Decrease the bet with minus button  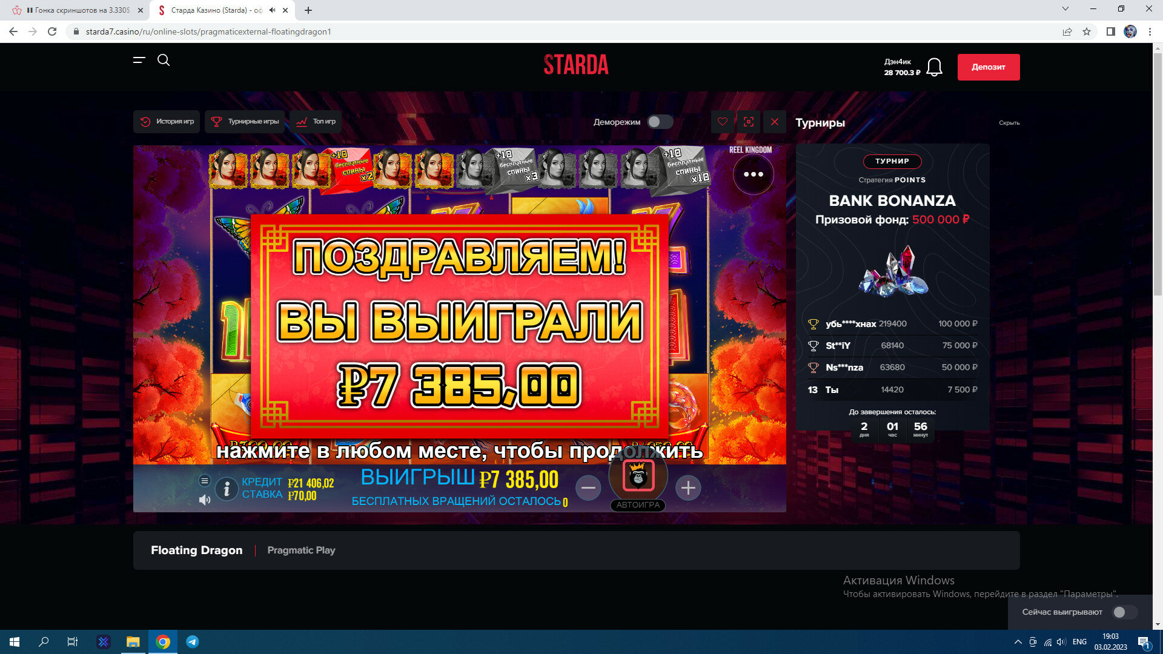pyautogui.click(x=588, y=488)
